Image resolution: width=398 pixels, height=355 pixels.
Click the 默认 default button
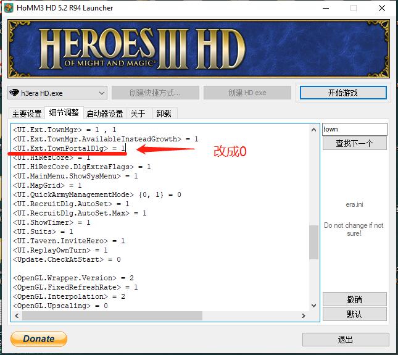pyautogui.click(x=355, y=314)
